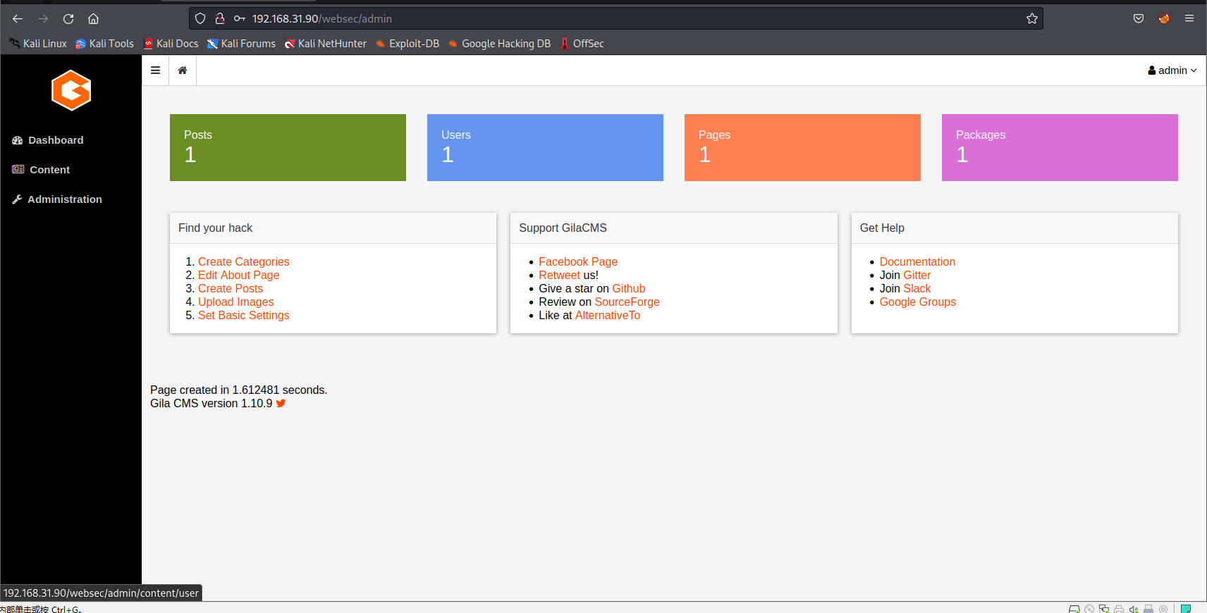Follow the Create Posts link

point(231,289)
